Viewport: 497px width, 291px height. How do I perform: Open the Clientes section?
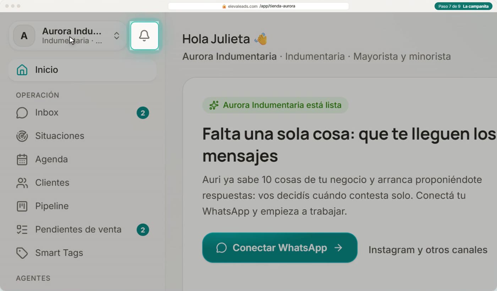point(82,183)
